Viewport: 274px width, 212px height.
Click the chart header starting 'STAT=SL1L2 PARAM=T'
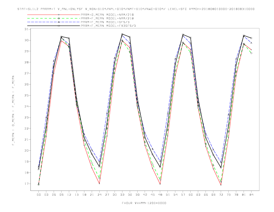pos(136,9)
